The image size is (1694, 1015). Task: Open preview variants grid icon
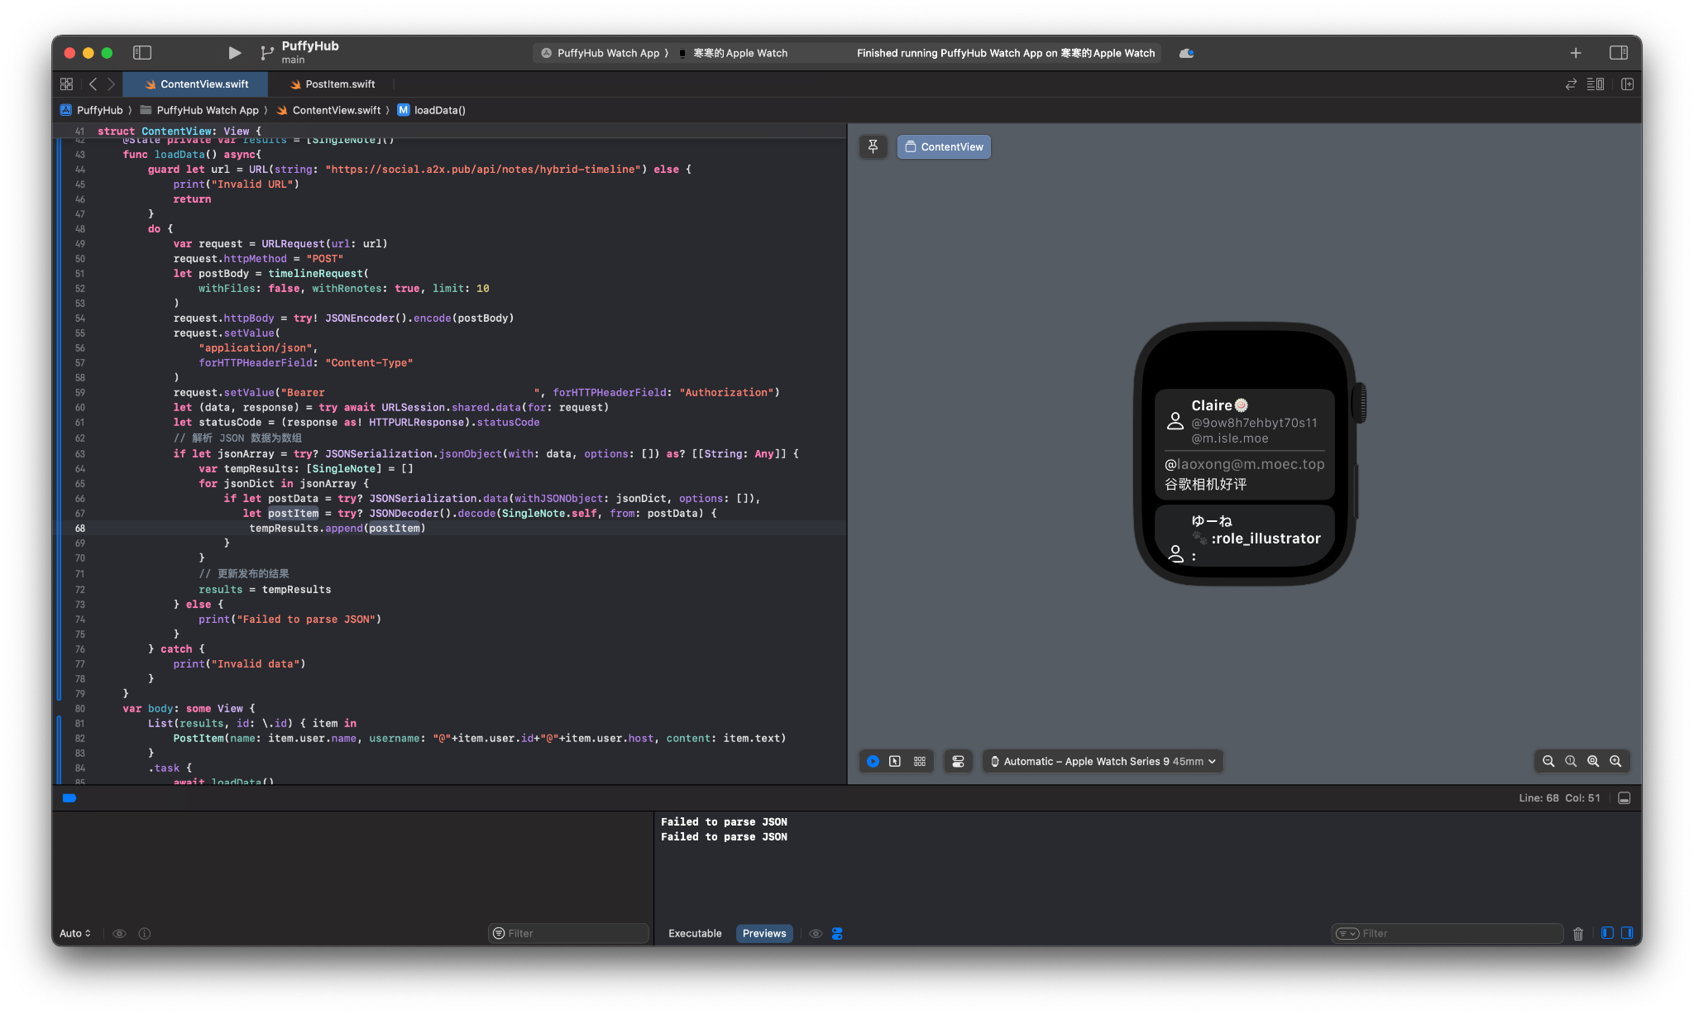point(919,761)
